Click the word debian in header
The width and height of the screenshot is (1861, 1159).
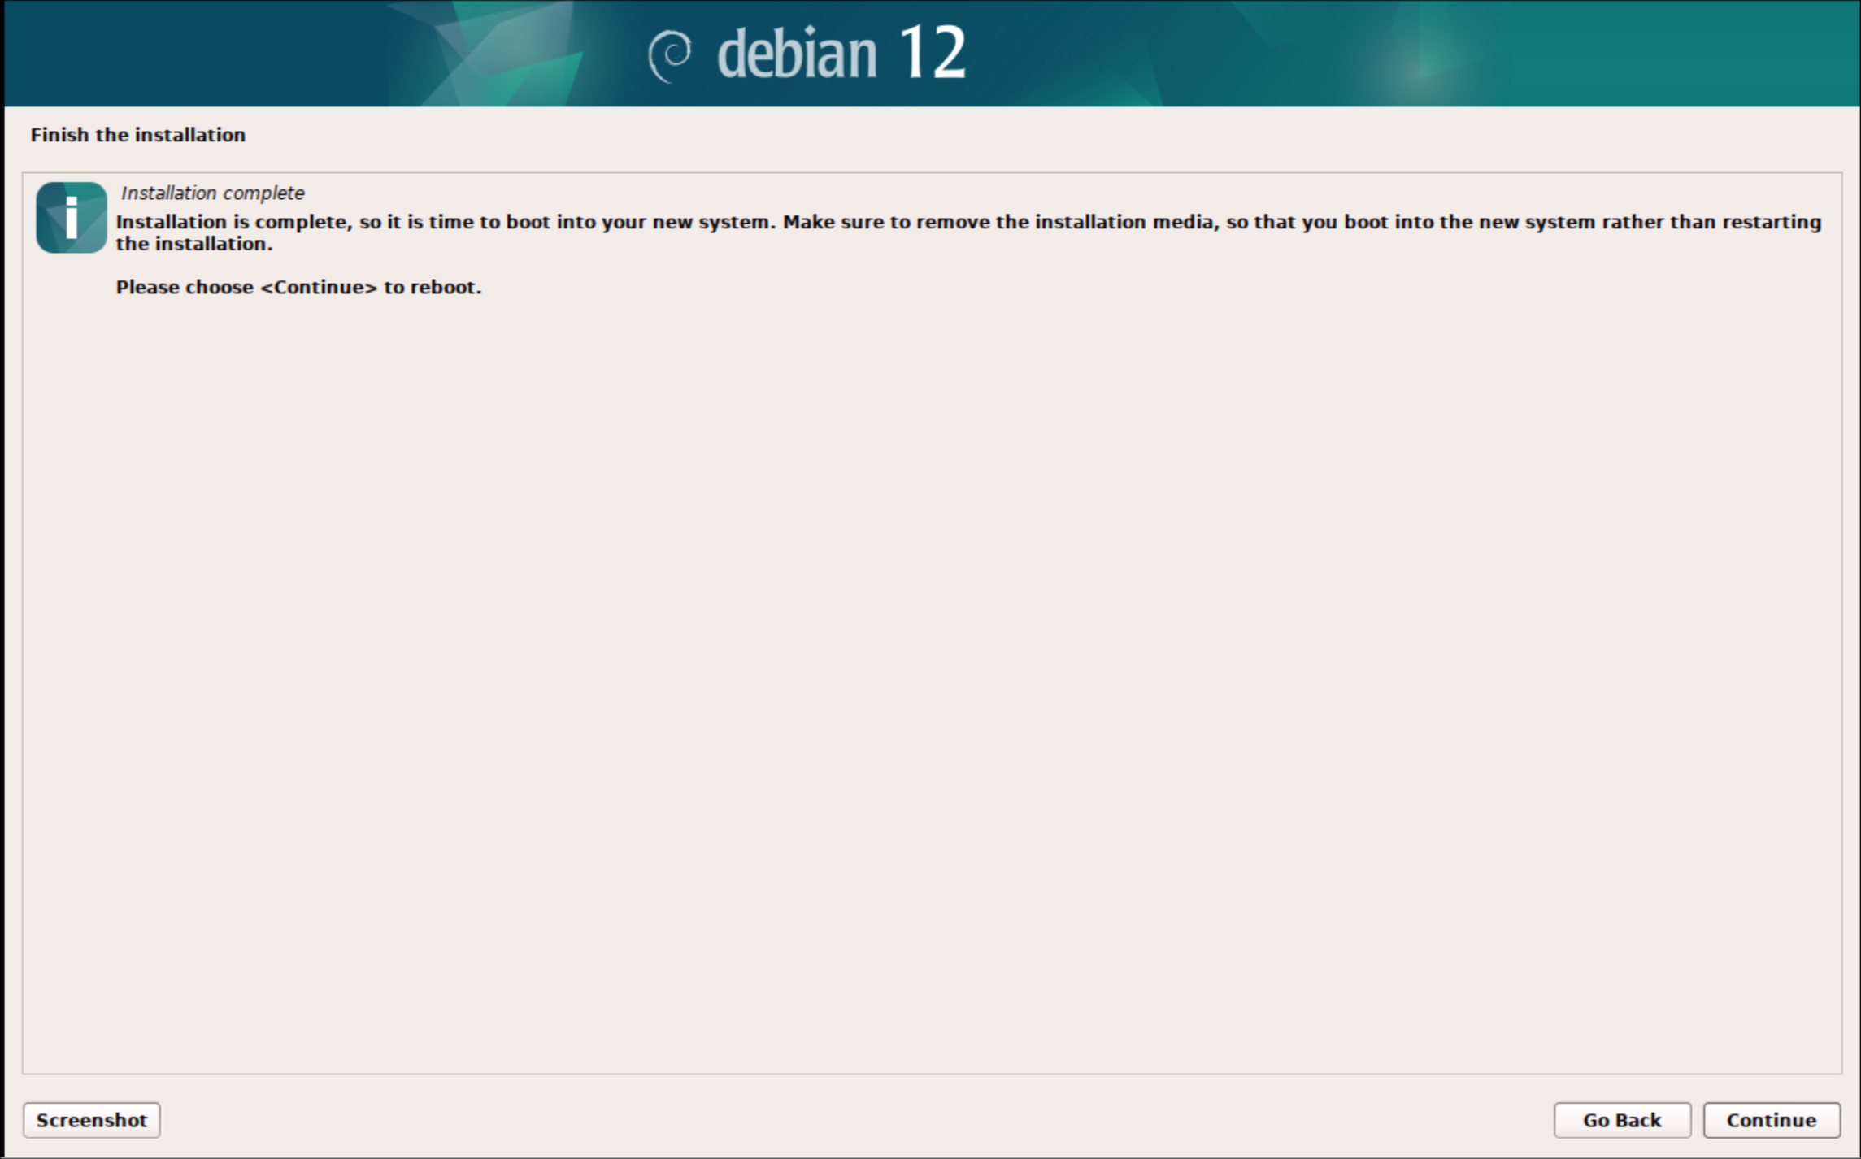[797, 54]
